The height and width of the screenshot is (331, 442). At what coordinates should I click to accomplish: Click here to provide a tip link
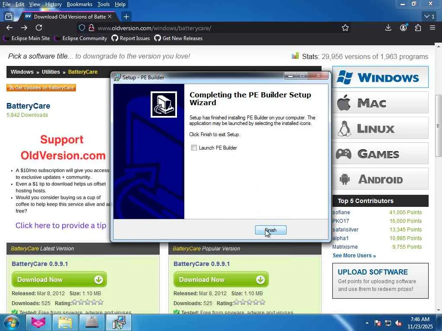(61, 225)
